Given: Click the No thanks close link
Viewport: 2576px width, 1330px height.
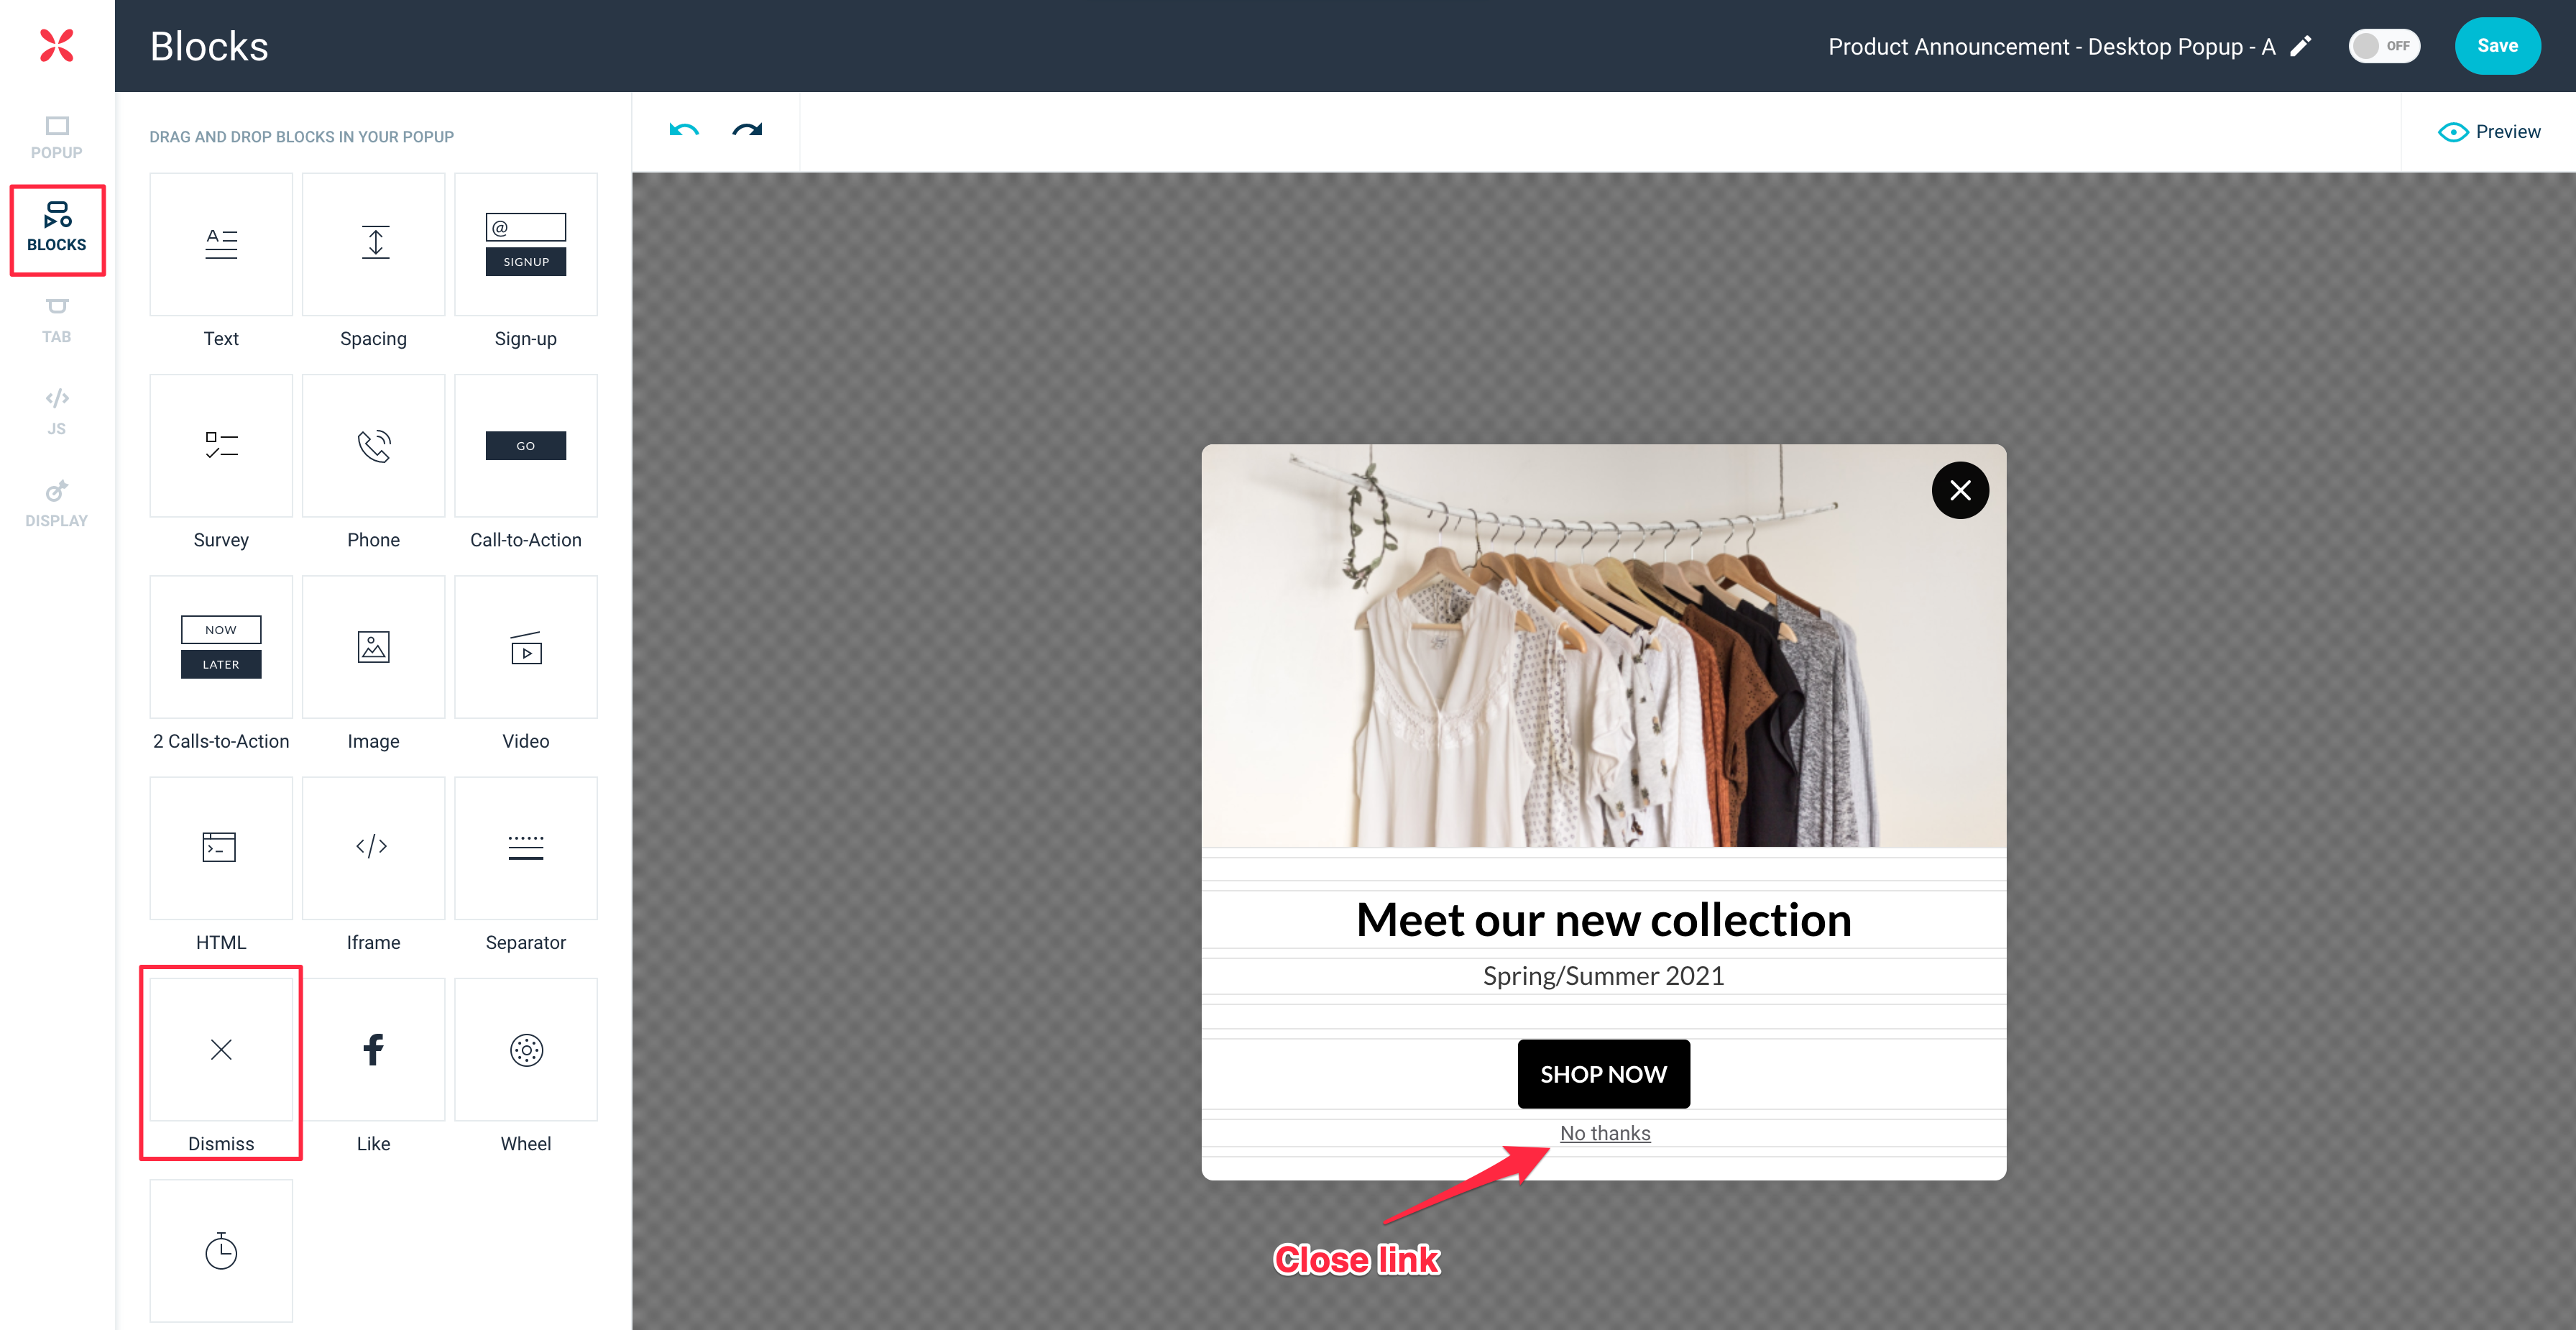Looking at the screenshot, I should coord(1605,1133).
